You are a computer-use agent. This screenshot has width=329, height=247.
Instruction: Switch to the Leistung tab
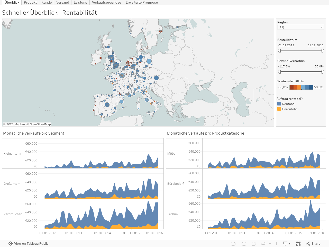point(80,2)
